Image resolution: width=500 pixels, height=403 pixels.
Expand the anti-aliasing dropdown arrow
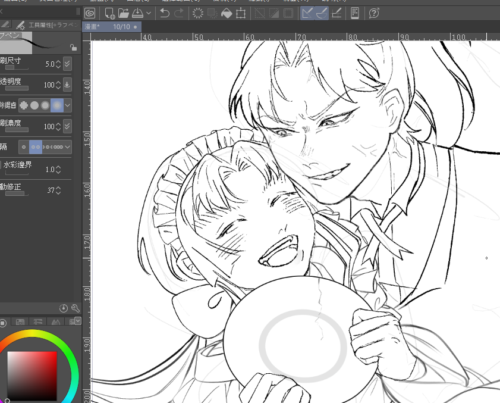click(x=67, y=105)
